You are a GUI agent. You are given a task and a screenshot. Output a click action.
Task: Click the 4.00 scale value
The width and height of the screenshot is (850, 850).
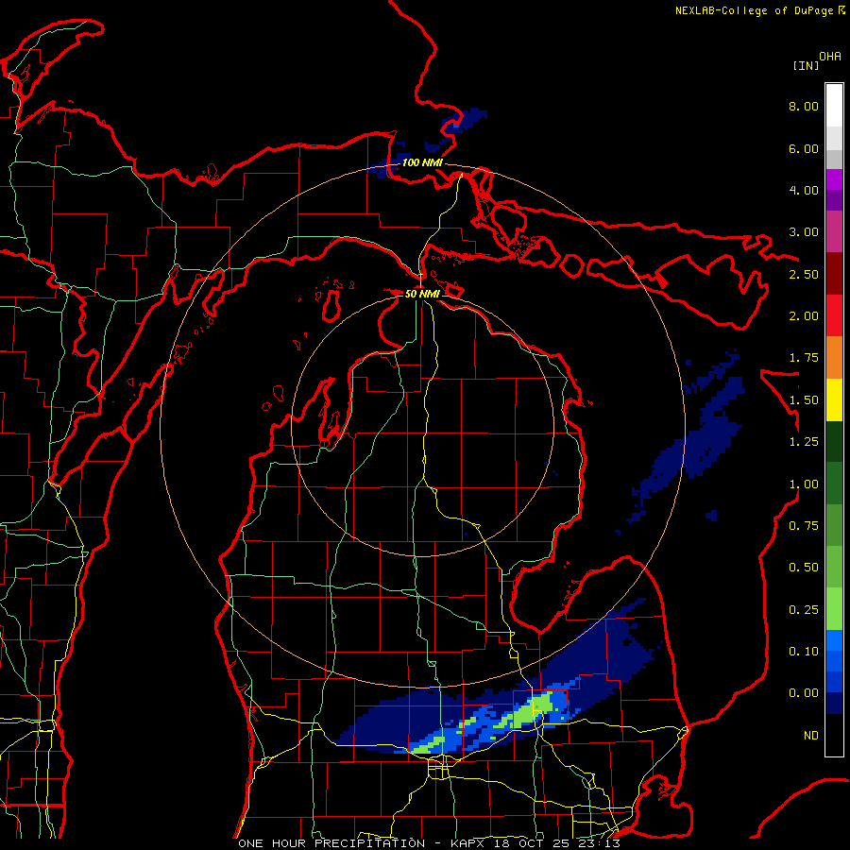point(804,190)
